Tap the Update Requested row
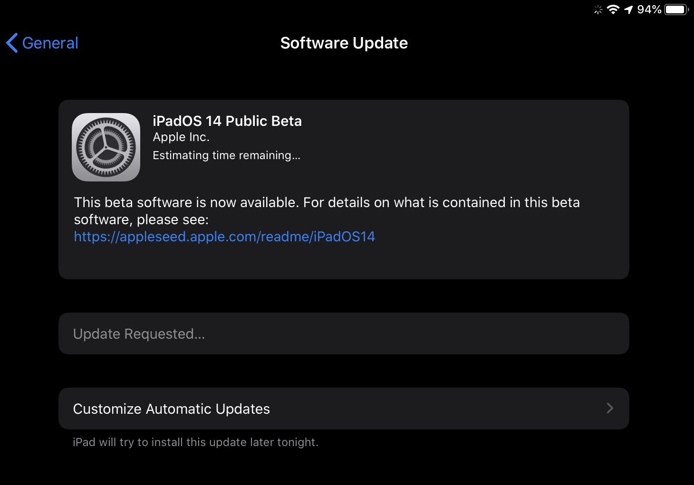Image resolution: width=694 pixels, height=485 pixels. tap(344, 333)
